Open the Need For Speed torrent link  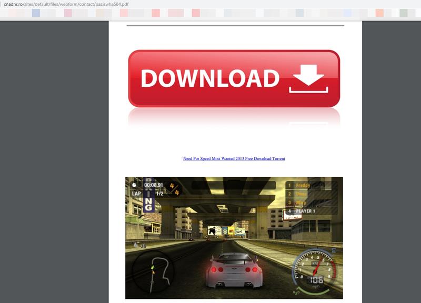234,158
